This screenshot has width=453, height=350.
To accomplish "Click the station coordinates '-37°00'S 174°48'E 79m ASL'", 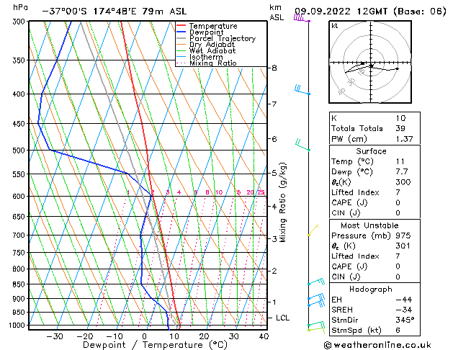I will click(x=115, y=12).
